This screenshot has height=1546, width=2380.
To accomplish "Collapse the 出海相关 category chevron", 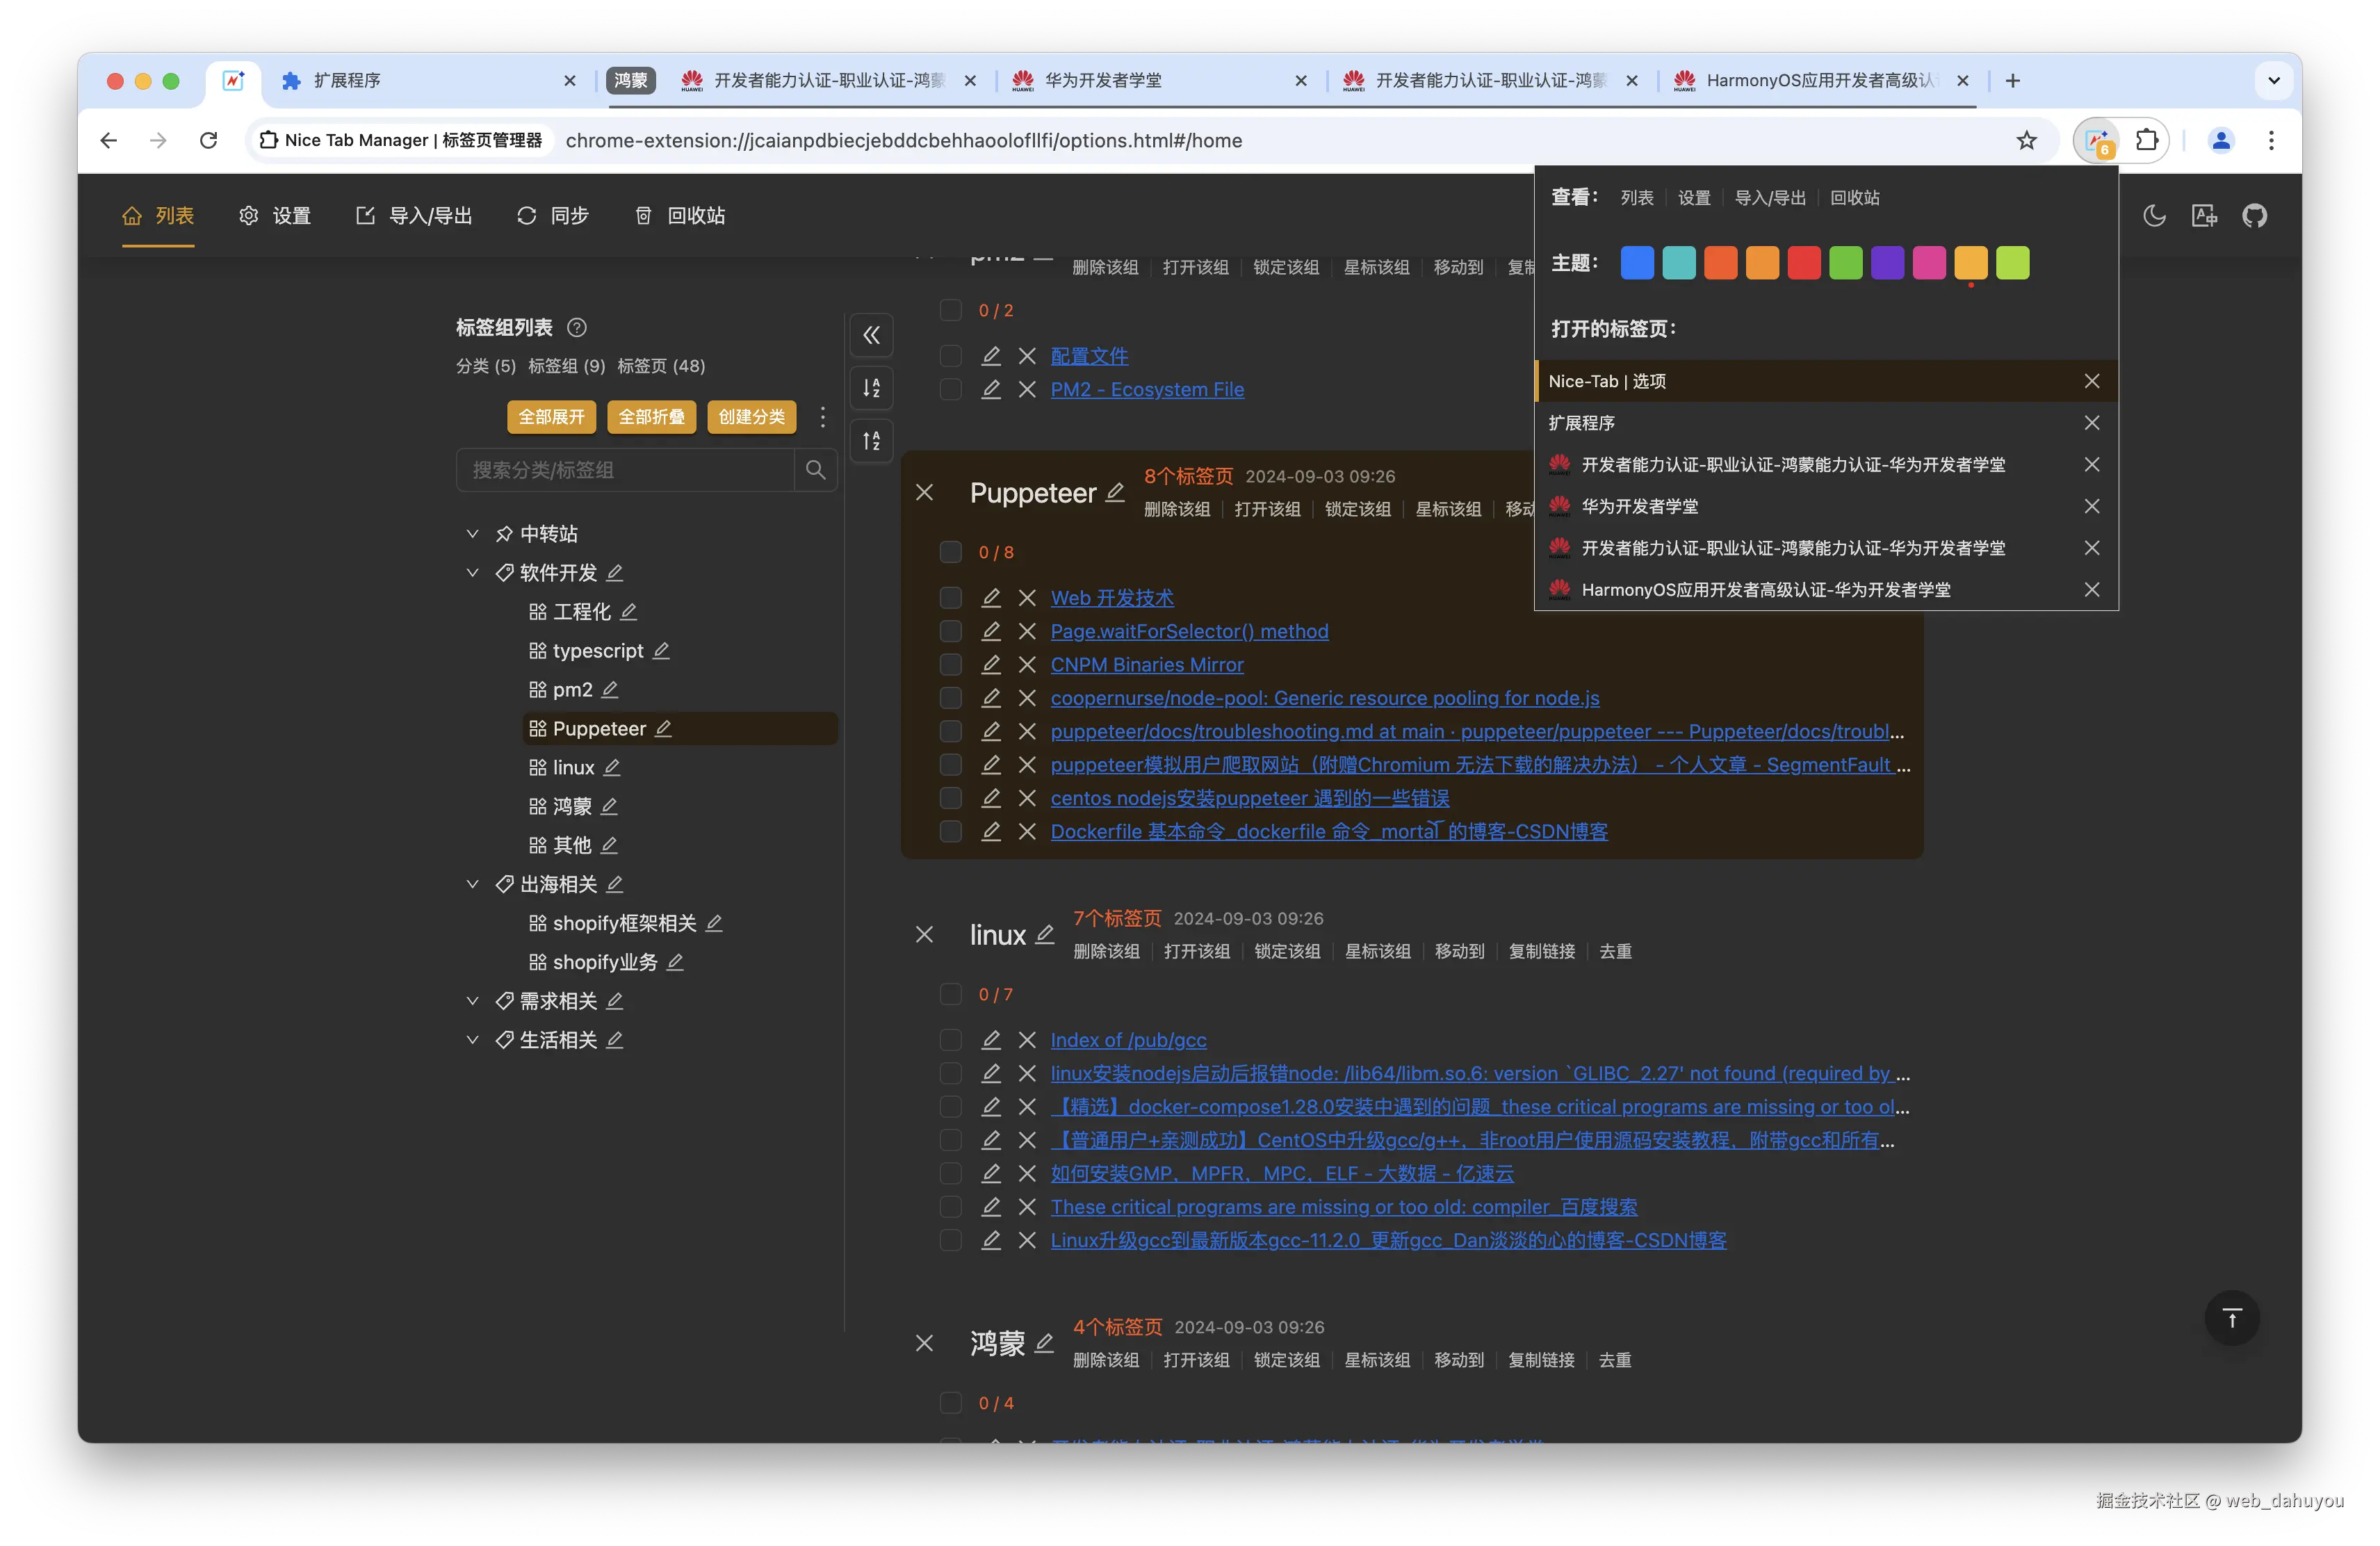I will [x=473, y=884].
